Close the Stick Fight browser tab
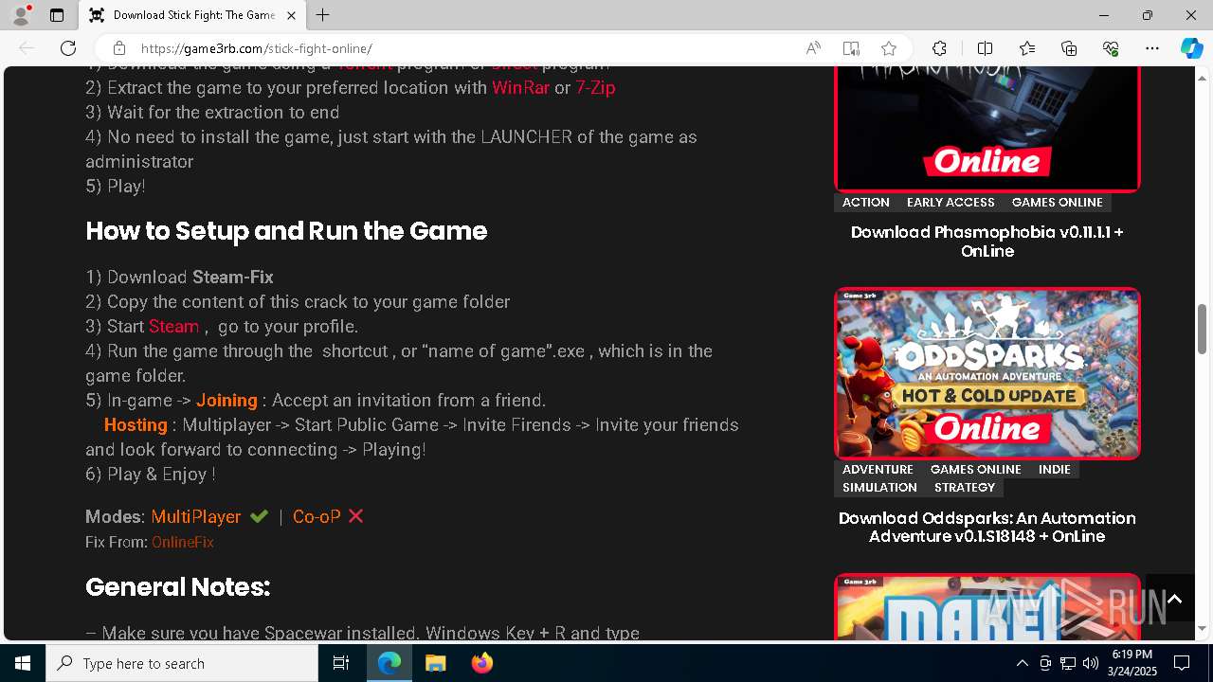The height and width of the screenshot is (682, 1213). coord(291,15)
